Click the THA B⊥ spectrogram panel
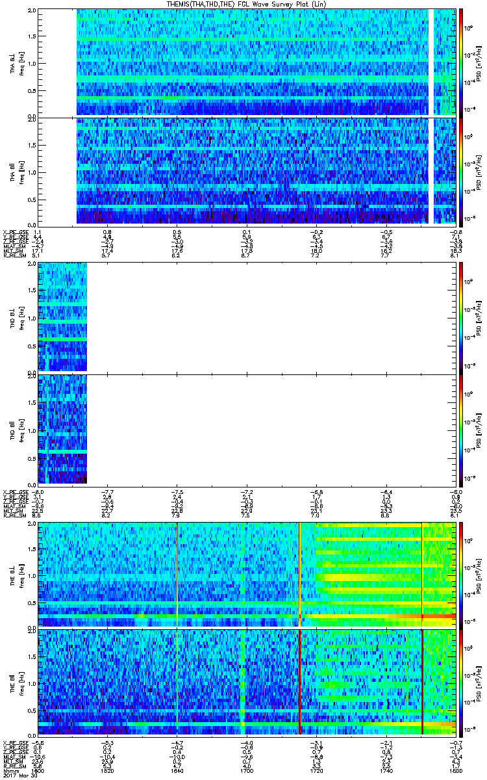 coord(247,62)
